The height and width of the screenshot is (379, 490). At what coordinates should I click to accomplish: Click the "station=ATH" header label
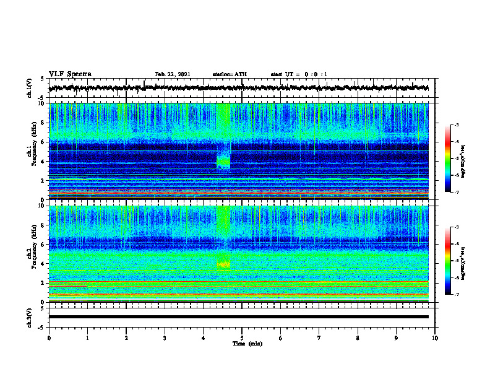230,74
